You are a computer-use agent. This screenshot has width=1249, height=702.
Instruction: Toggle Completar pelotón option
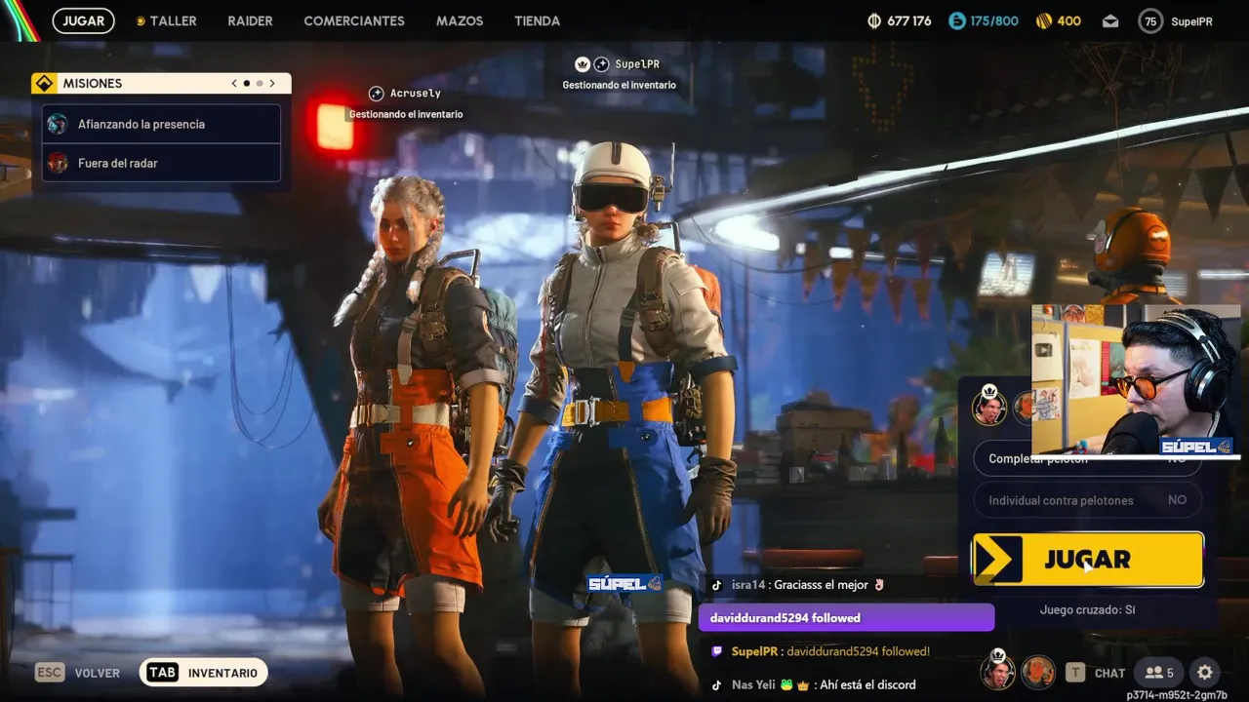1088,458
